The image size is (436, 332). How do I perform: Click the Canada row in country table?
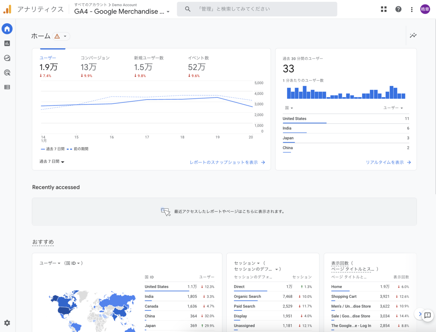pyautogui.click(x=179, y=306)
